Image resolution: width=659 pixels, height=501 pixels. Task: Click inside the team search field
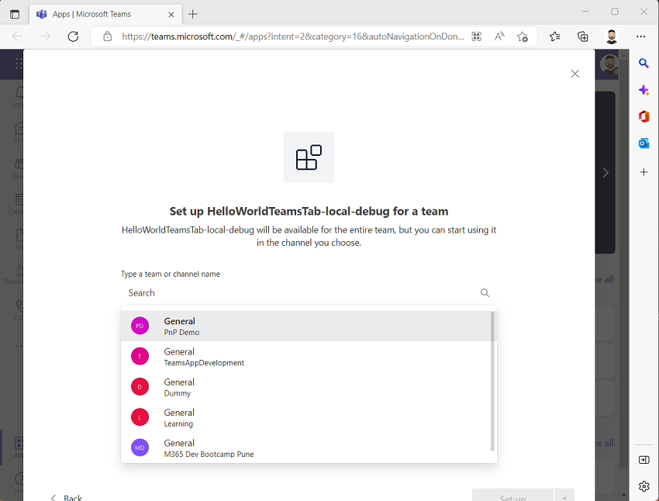tap(271, 292)
